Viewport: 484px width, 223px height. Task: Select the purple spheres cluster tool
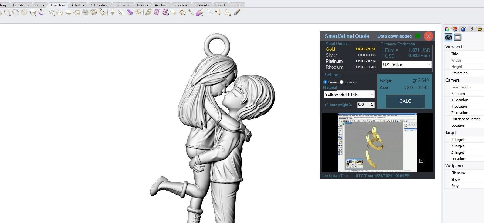pyautogui.click(x=165, y=12)
